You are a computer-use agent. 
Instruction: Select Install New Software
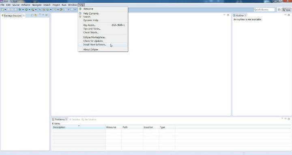click(x=103, y=45)
